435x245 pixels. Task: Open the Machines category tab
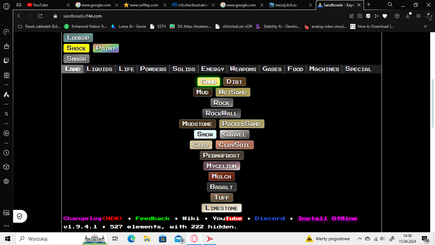tap(324, 69)
